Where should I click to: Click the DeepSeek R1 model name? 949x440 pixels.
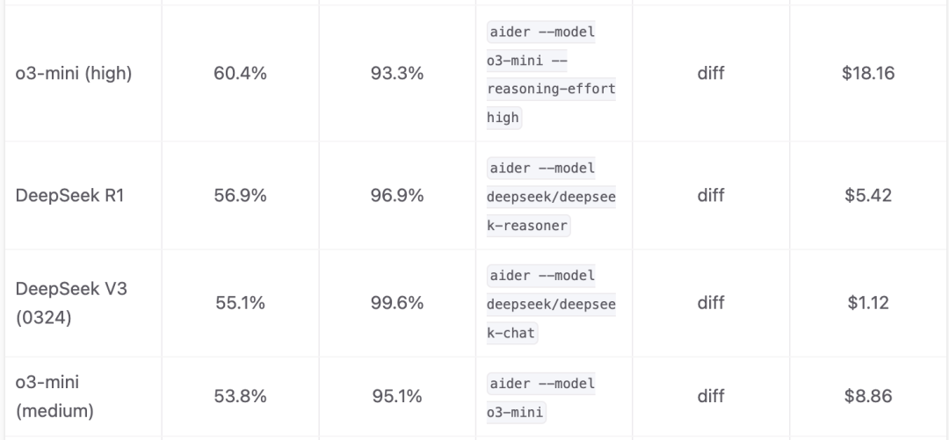(x=70, y=196)
